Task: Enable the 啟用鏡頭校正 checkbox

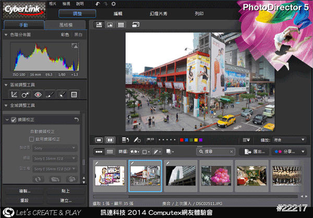Action: [32, 139]
